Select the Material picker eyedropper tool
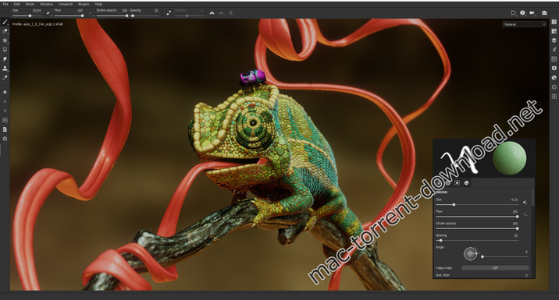Viewport: 559px width, 300px height. (x=5, y=78)
